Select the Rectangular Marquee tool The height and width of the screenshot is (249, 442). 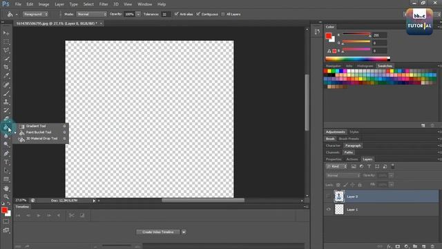[6, 41]
